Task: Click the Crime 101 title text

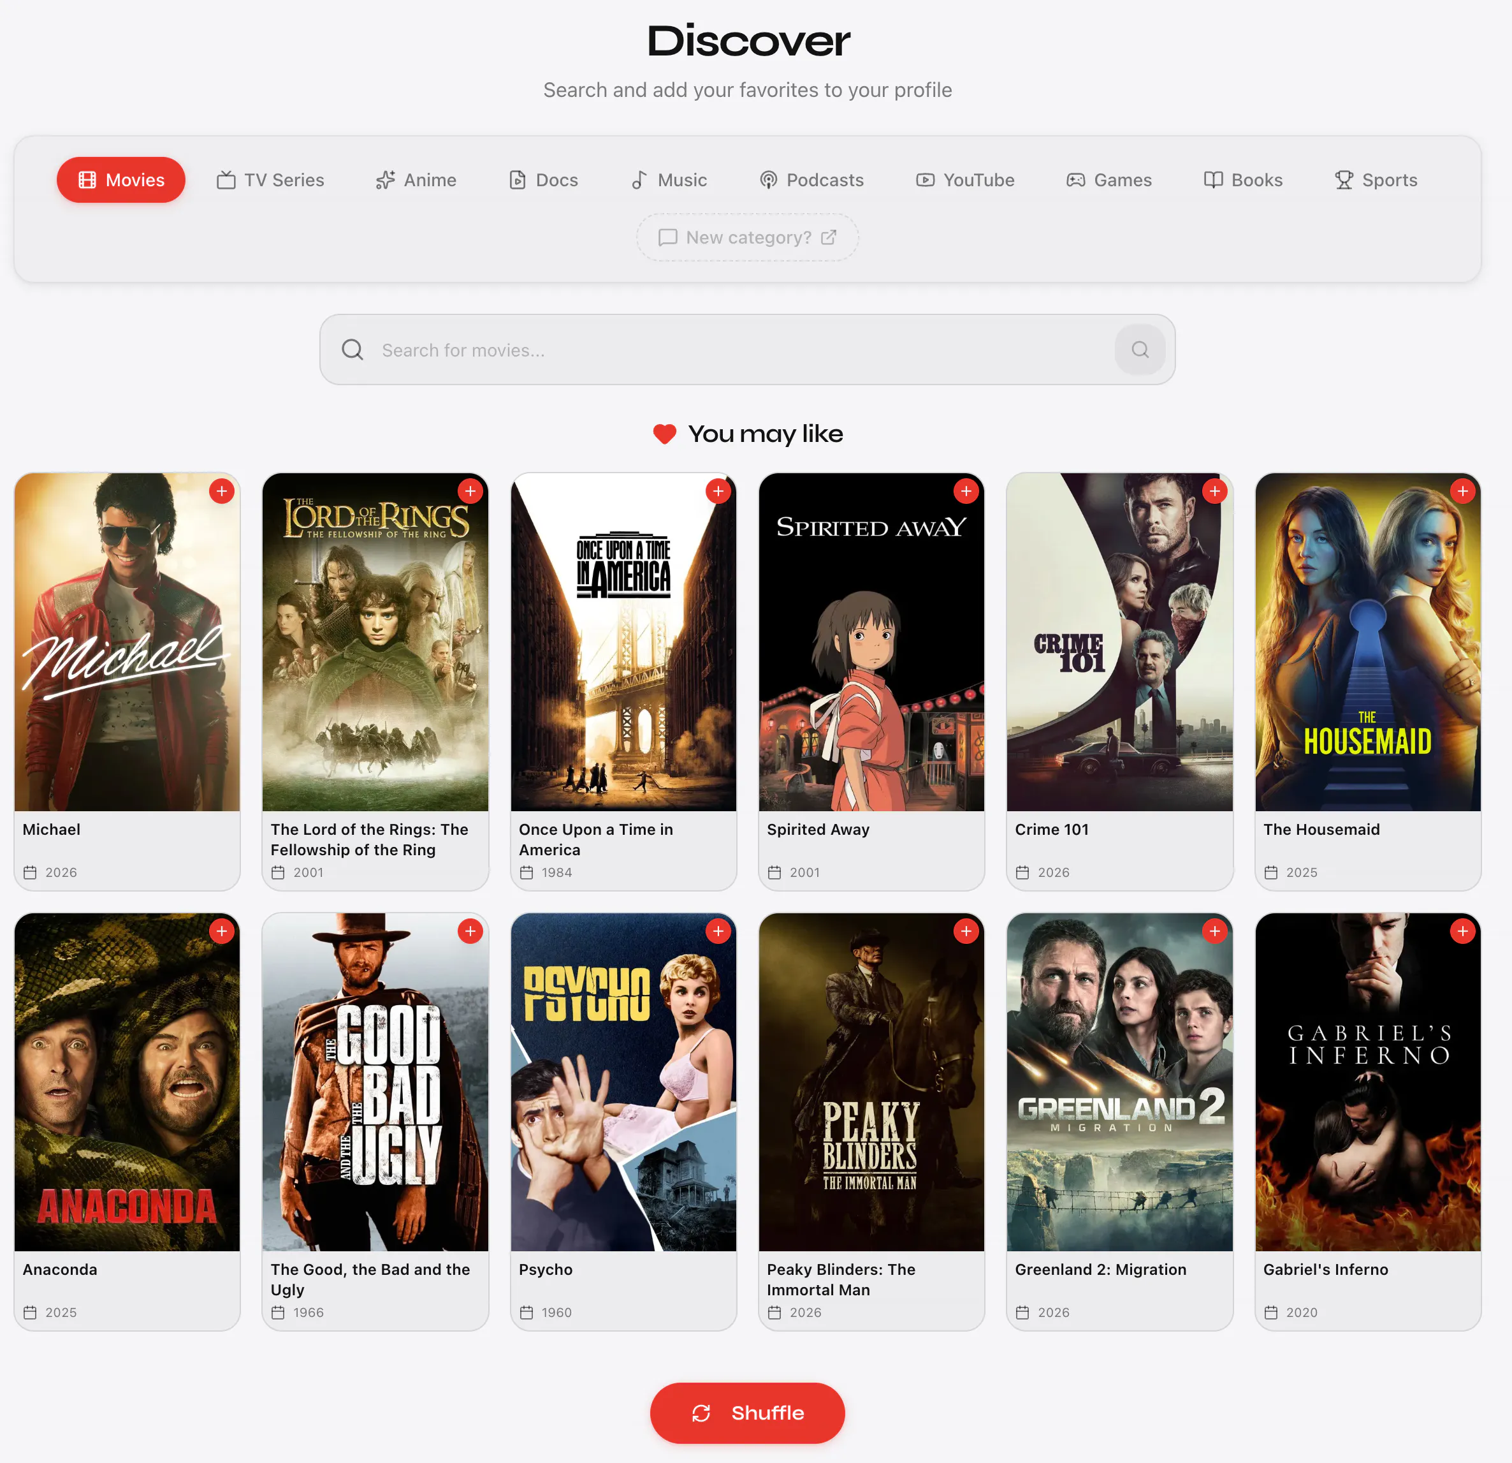Action: [1052, 830]
